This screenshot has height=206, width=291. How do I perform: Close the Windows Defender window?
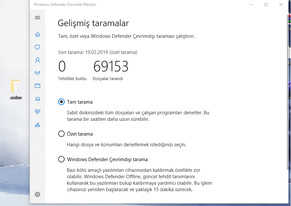[x=281, y=5]
